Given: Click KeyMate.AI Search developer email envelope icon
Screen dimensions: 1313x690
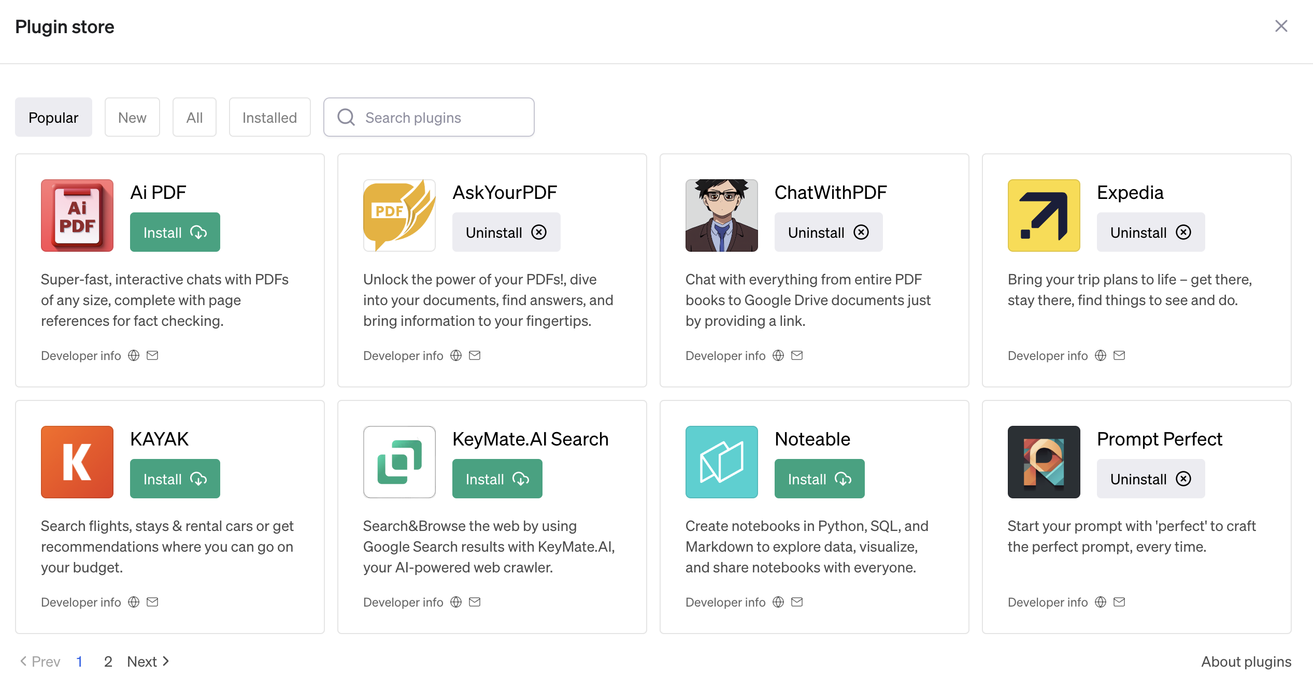Looking at the screenshot, I should [x=475, y=602].
